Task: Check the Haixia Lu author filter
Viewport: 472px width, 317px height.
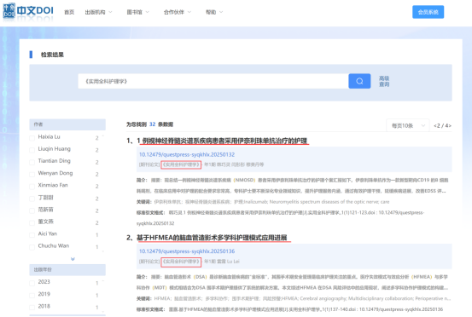Action: pos(32,138)
